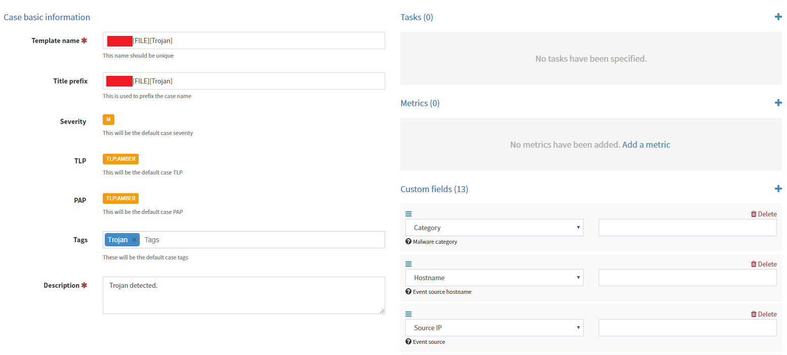Open the Category custom field dropdown
The width and height of the screenshot is (787, 355).
point(494,227)
